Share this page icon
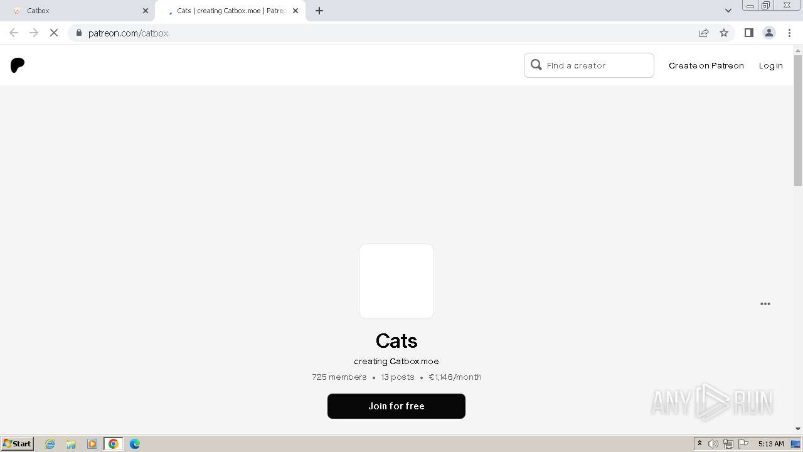The image size is (803, 452). click(x=704, y=33)
